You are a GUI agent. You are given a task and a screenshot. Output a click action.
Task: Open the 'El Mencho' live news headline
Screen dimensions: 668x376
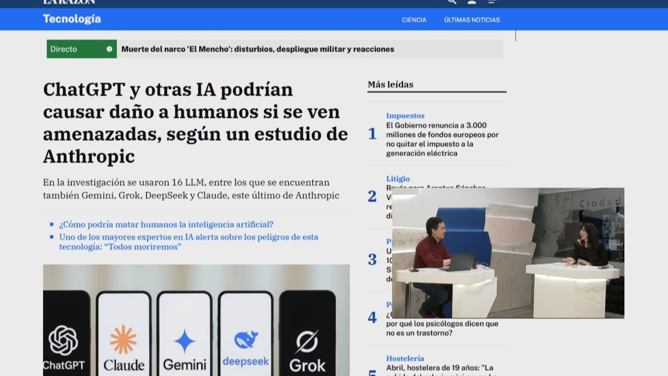point(258,49)
